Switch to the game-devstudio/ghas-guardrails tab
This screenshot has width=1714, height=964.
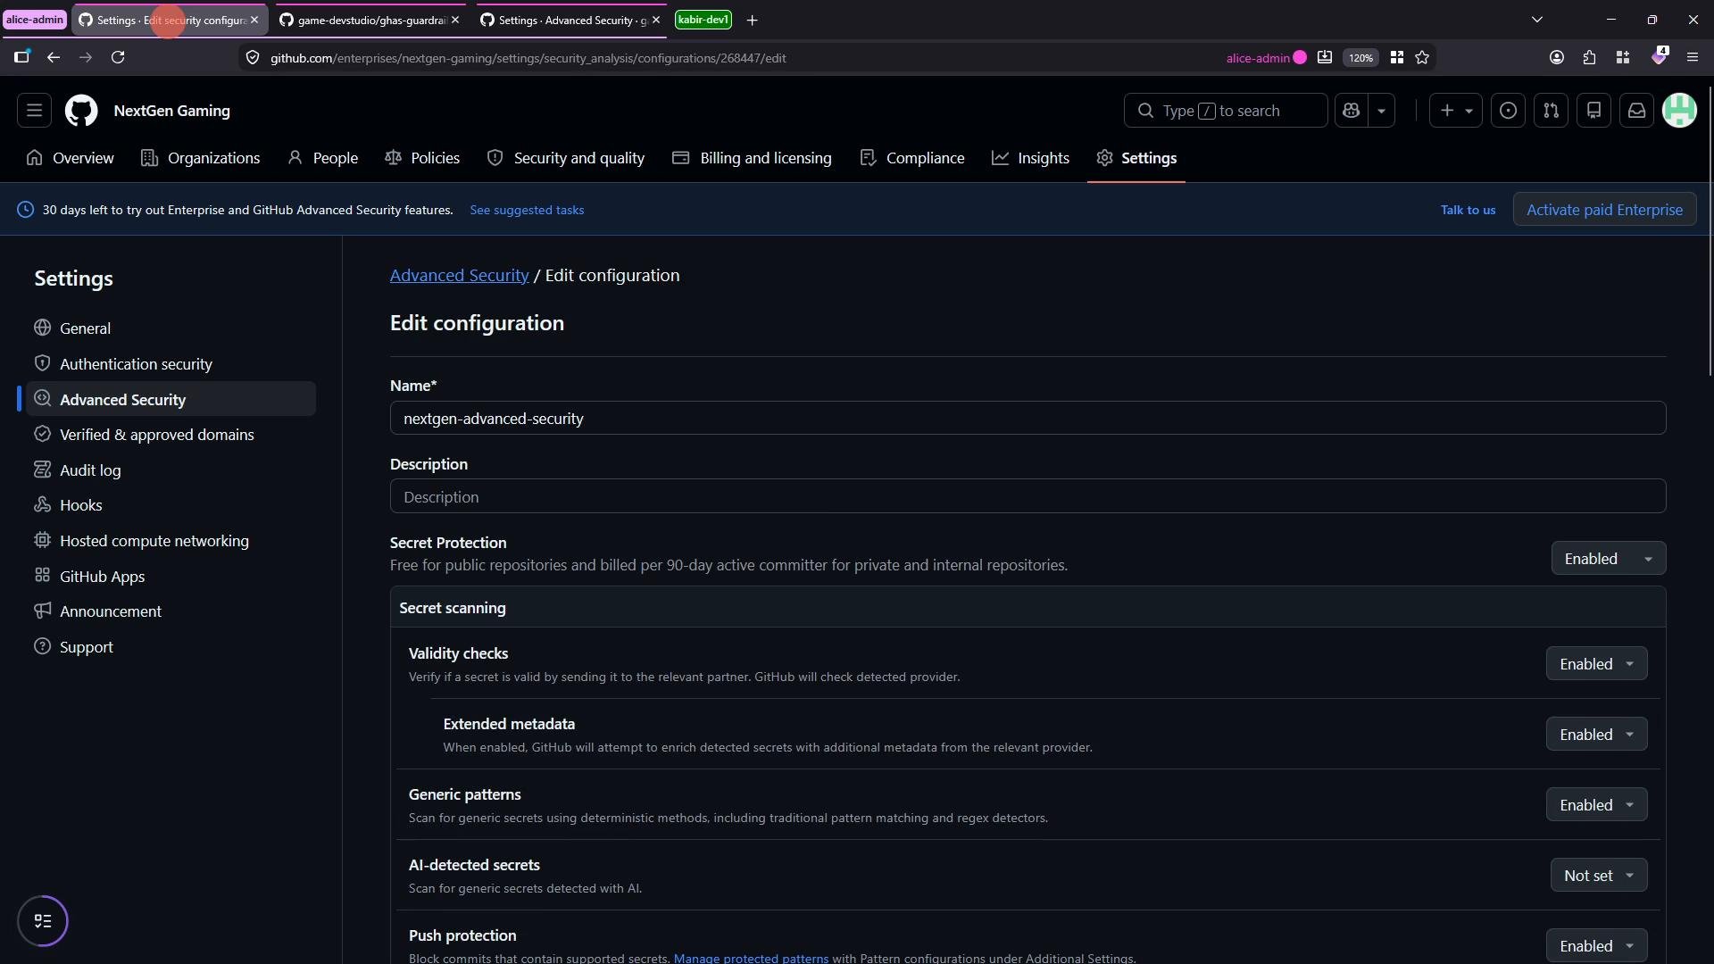370,20
